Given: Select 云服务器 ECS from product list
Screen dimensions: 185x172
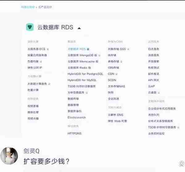Looking at the screenshot, I should tap(36, 49).
